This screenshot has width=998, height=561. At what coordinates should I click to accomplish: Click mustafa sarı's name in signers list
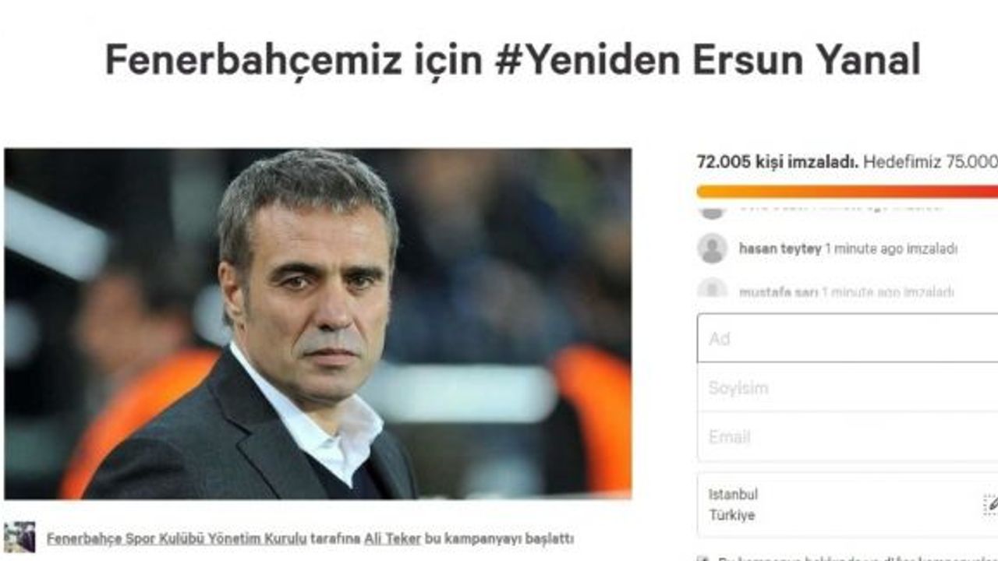778,292
